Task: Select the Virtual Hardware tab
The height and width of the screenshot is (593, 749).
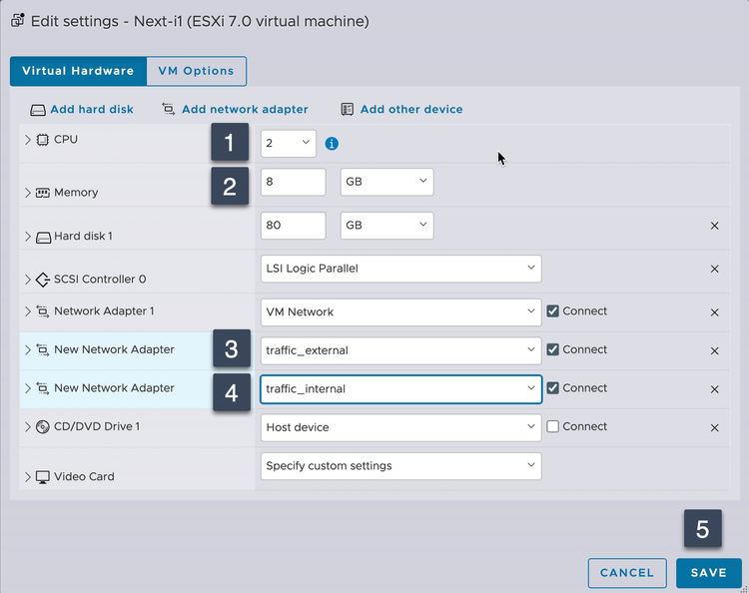Action: click(x=78, y=71)
